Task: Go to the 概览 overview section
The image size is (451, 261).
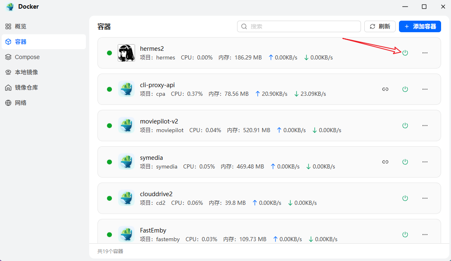Action: click(x=44, y=26)
